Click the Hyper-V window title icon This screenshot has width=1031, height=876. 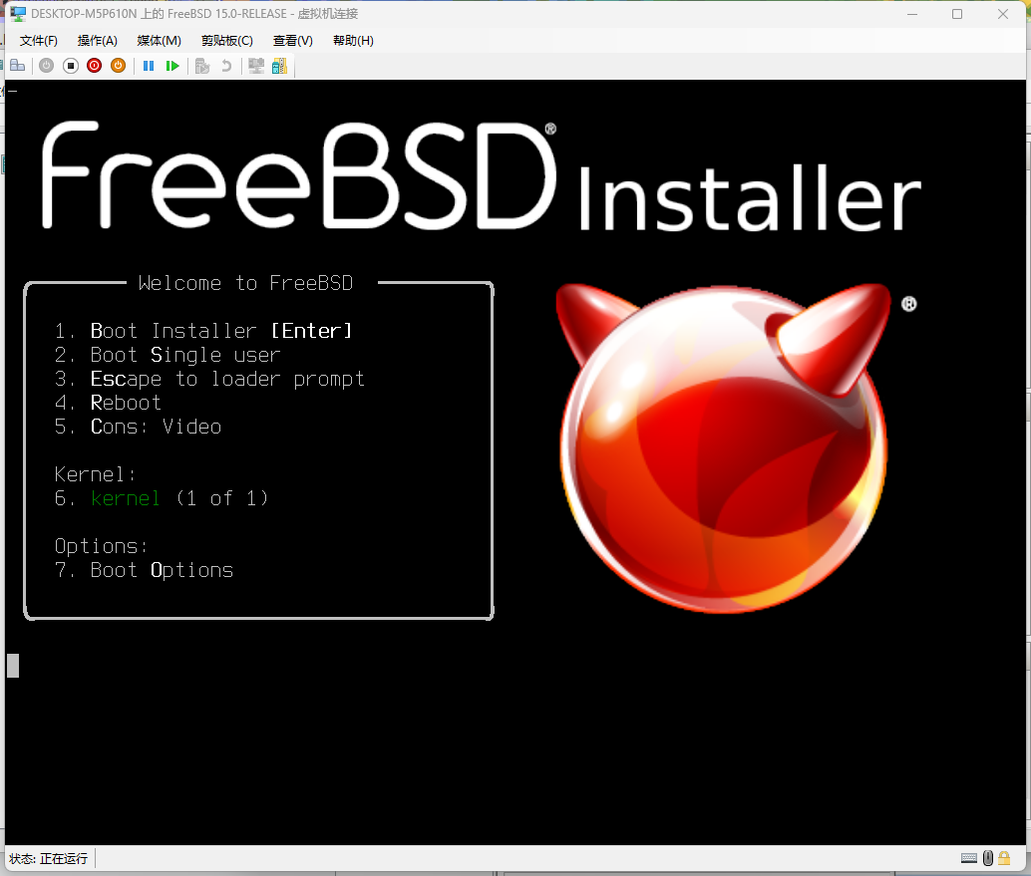(18, 14)
